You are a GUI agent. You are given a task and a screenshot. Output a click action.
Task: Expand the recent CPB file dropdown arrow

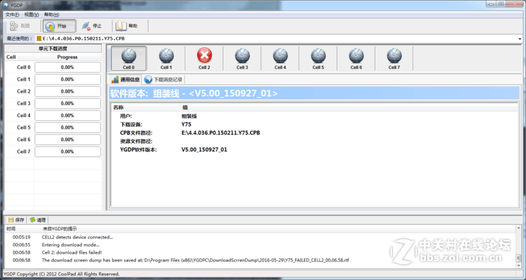coord(519,39)
